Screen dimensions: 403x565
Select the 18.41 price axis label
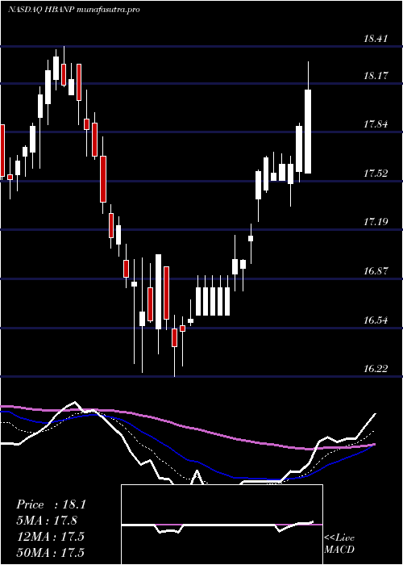click(376, 39)
